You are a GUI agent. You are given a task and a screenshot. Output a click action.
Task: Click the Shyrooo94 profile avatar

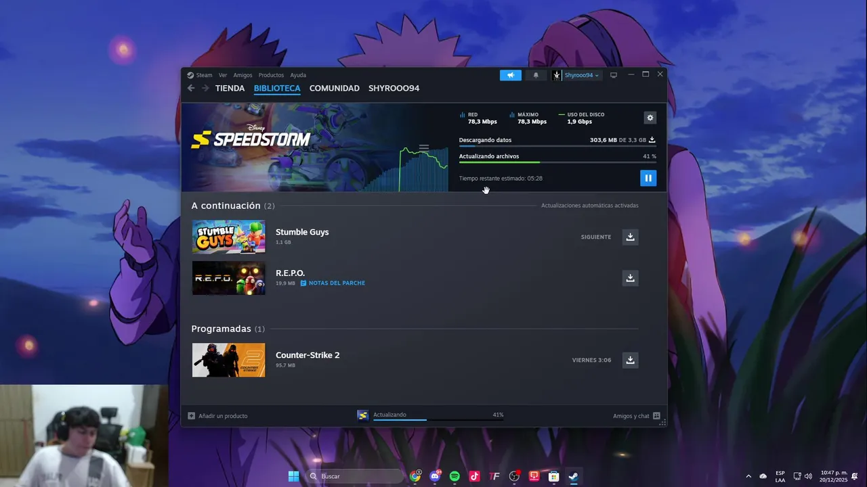(x=557, y=75)
